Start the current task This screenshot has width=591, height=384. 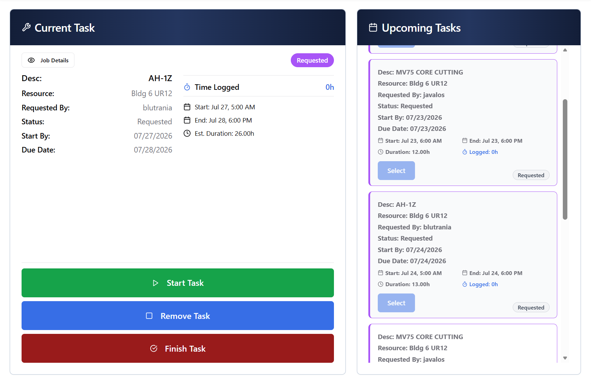(x=178, y=283)
